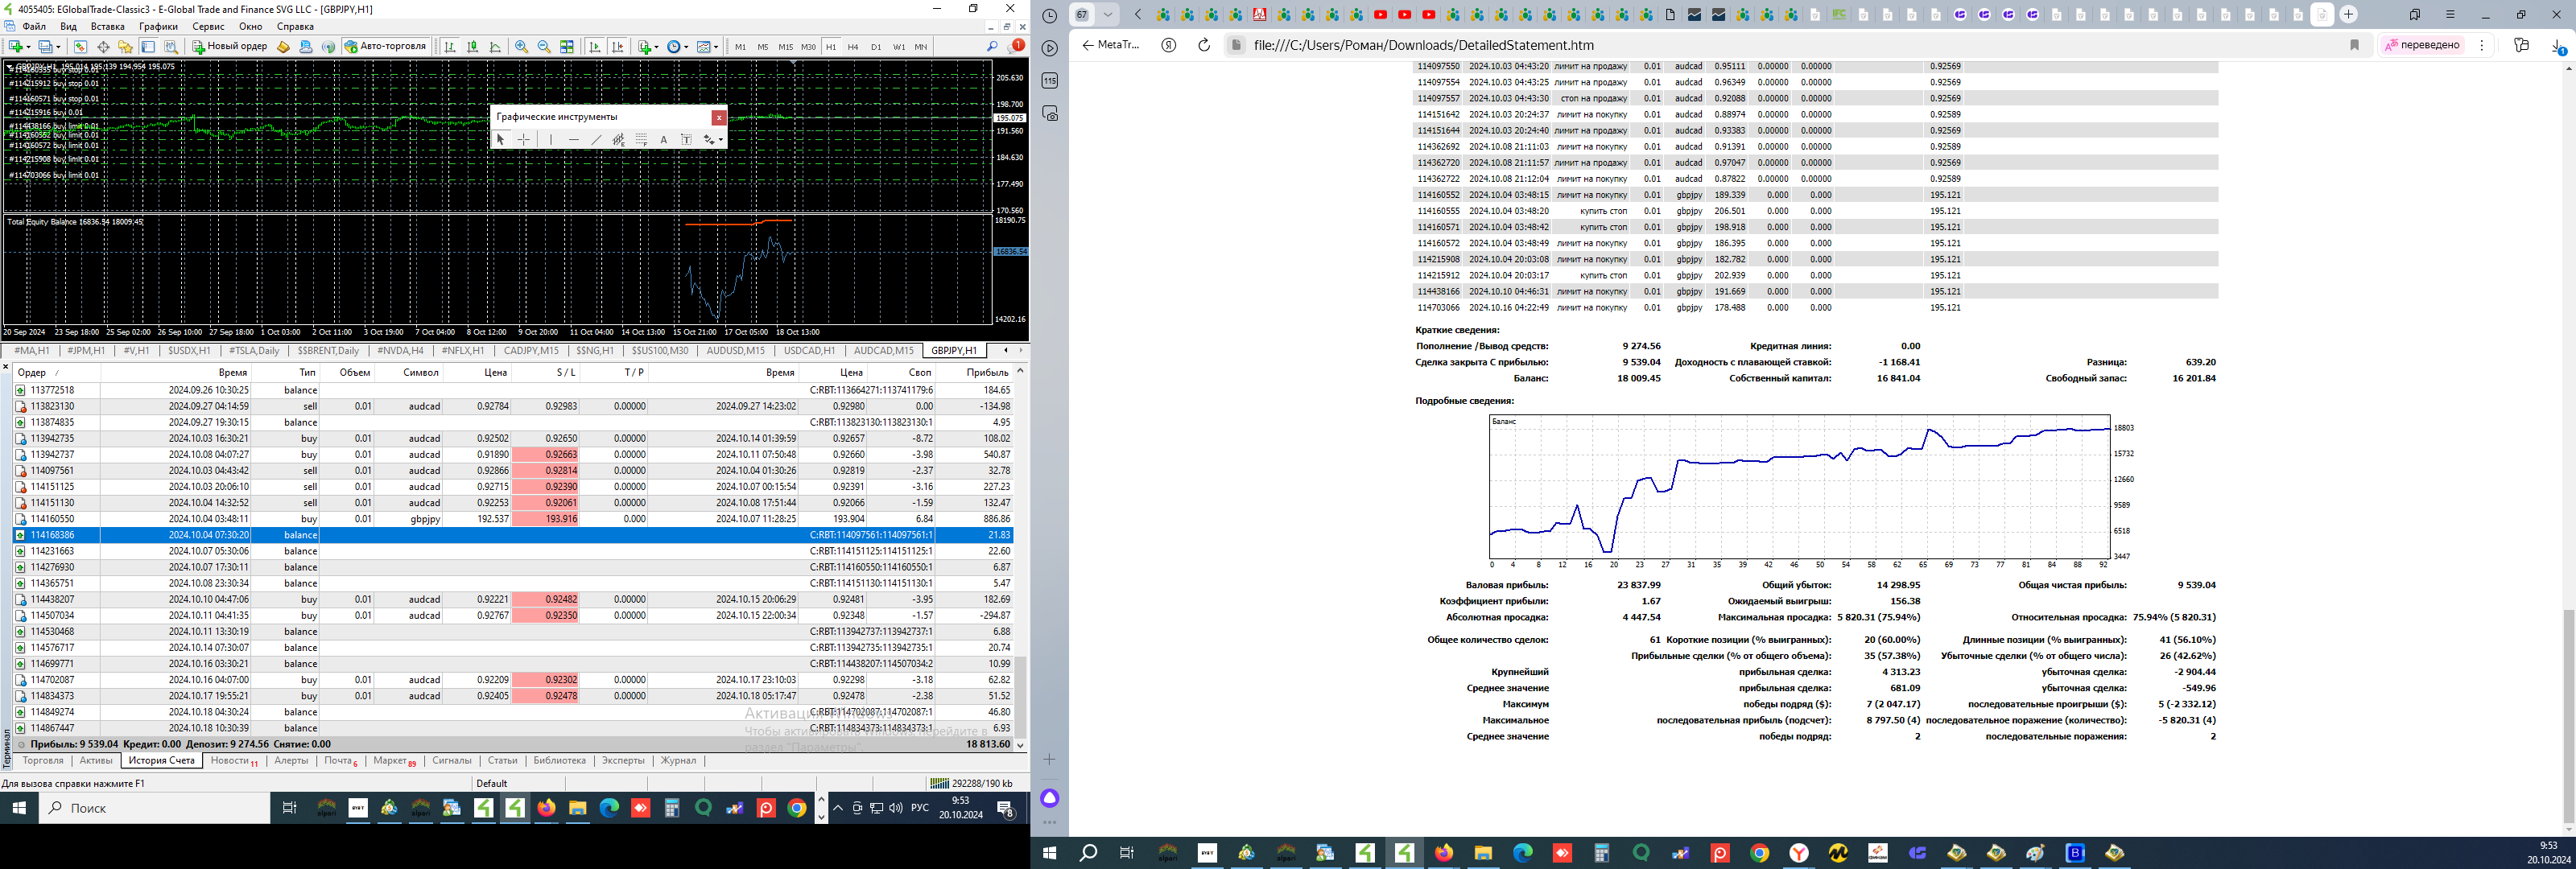Screen dimensions: 2576x869
Task: Enable chart auto scroll
Action: [x=595, y=46]
